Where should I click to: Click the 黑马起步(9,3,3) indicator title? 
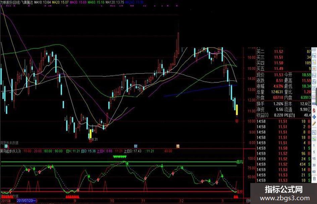pos(10,151)
